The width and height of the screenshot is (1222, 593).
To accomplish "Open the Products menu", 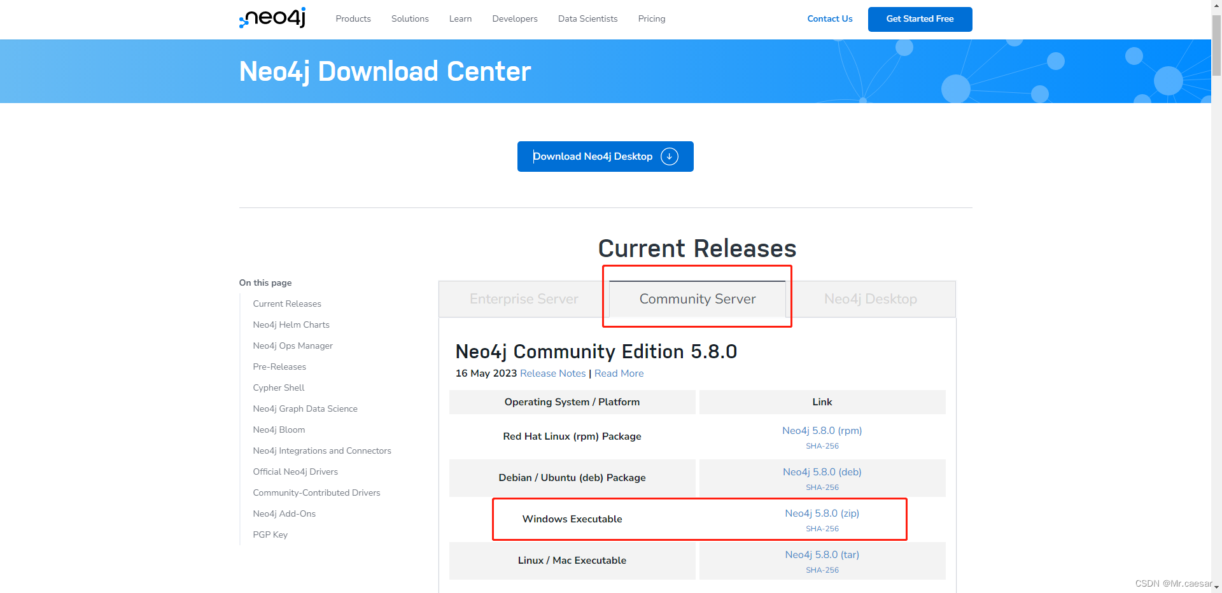I will pos(353,19).
